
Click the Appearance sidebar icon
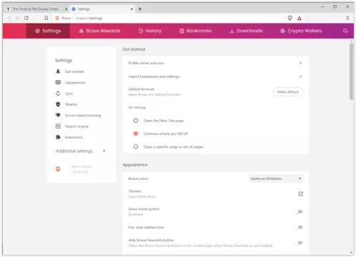[58, 82]
